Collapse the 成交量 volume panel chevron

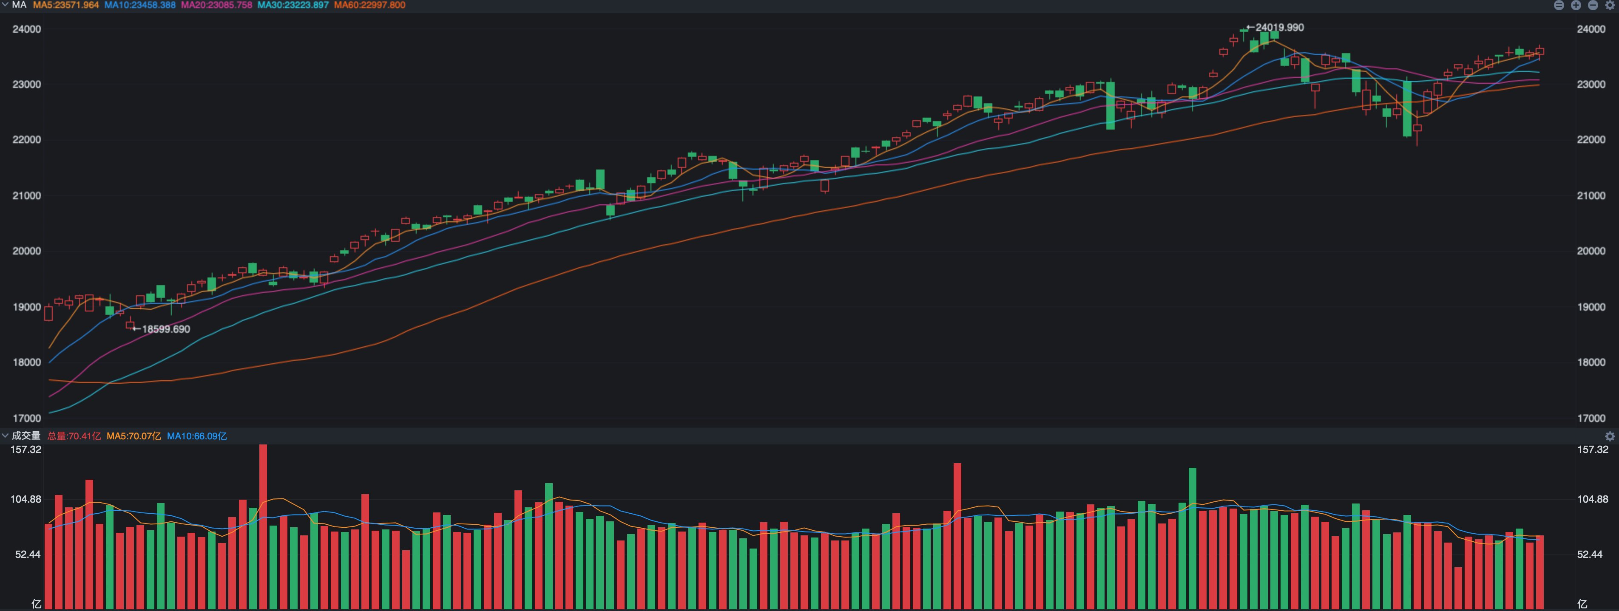coord(5,435)
